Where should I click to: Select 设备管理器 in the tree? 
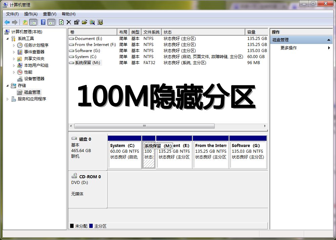(34, 79)
